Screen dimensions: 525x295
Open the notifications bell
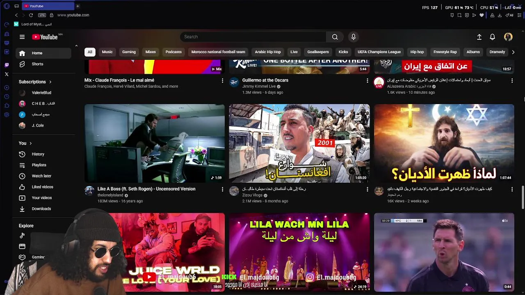[493, 37]
